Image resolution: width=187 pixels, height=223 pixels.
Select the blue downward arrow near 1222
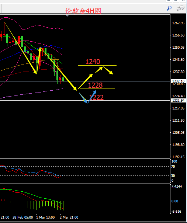[x=83, y=98]
